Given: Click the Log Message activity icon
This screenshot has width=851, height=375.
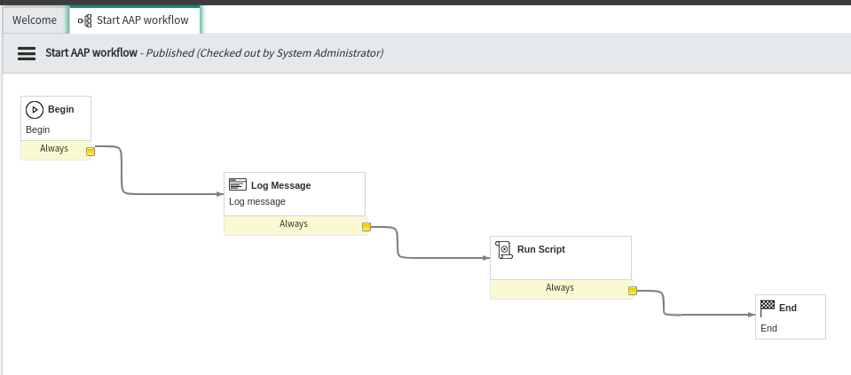Looking at the screenshot, I should pos(238,184).
